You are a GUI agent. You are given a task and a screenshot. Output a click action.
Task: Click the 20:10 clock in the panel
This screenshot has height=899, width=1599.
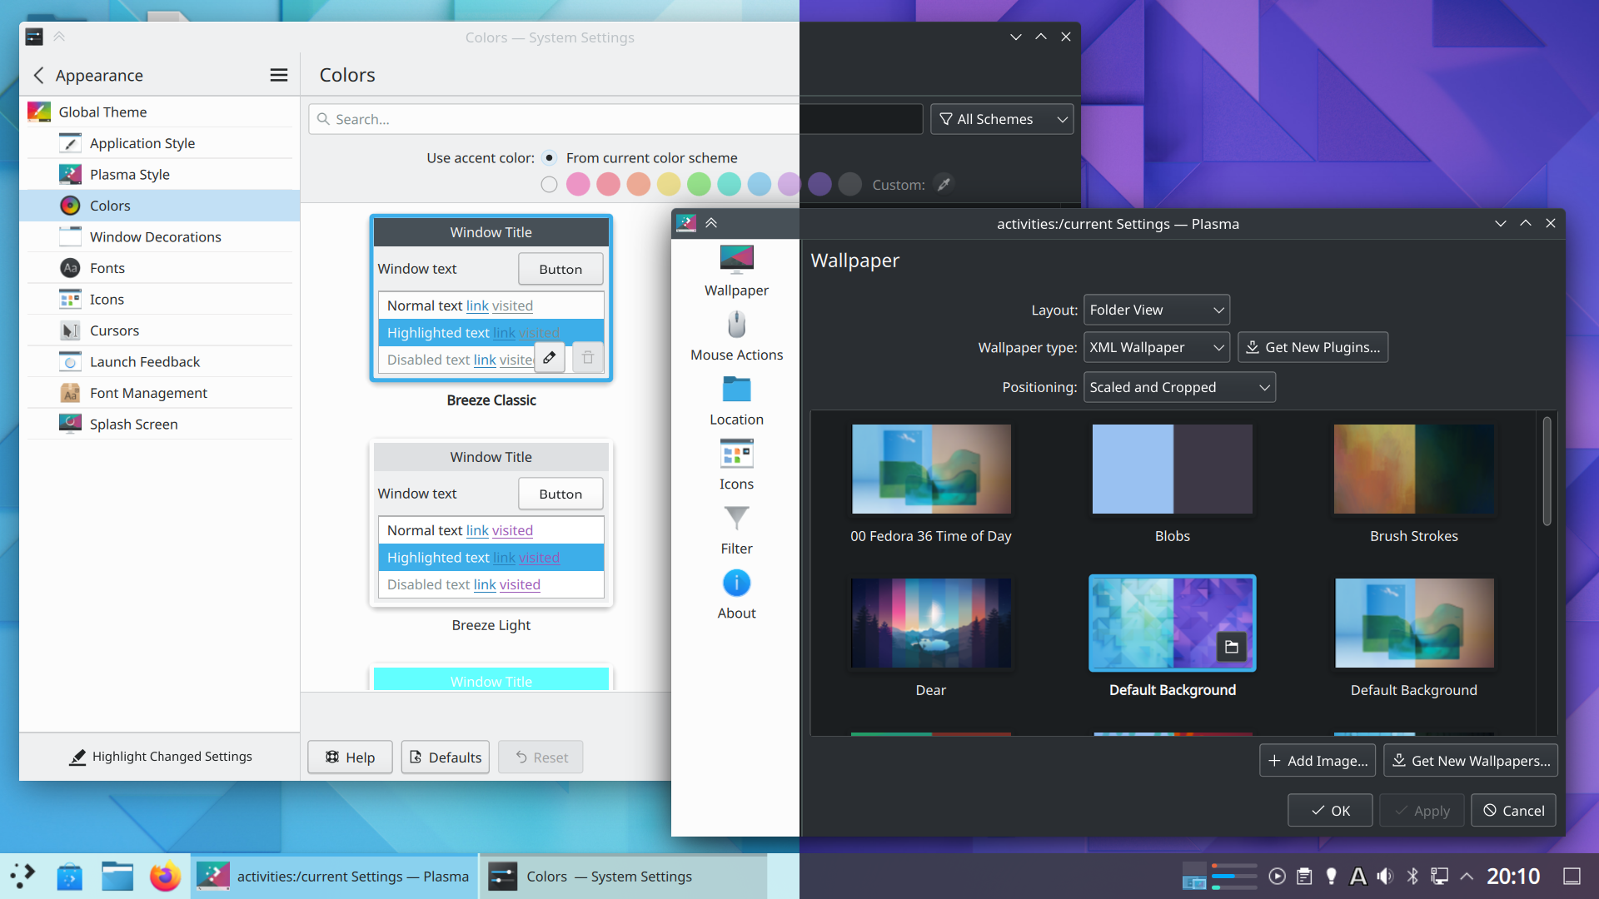(x=1513, y=876)
